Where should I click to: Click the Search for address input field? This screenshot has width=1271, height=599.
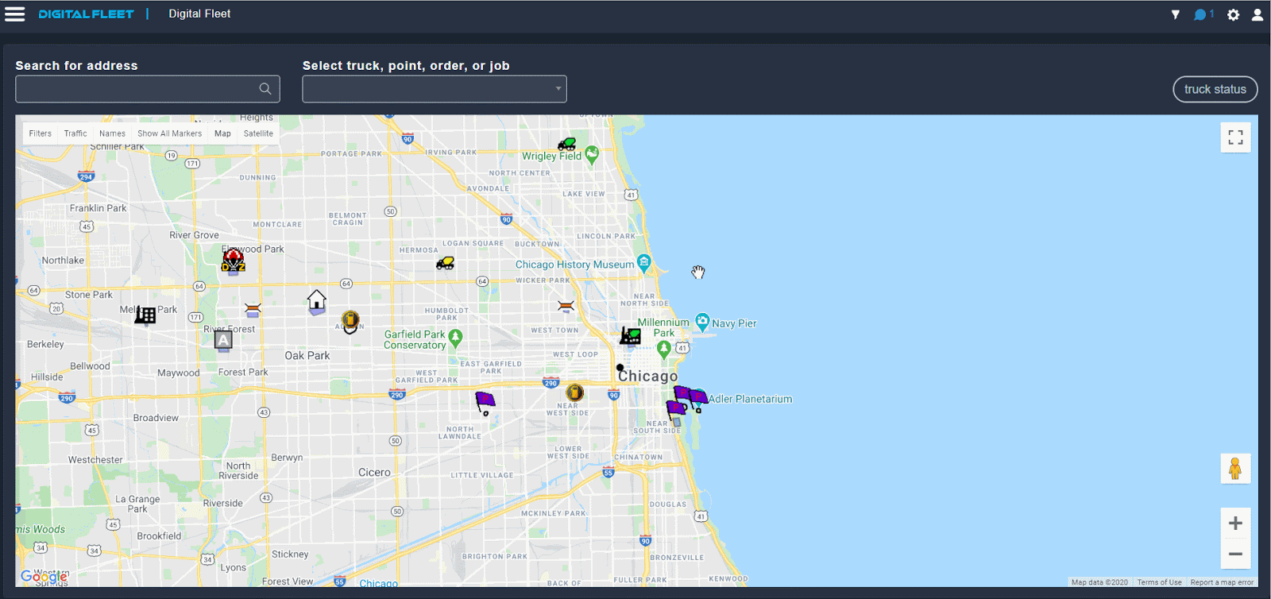pyautogui.click(x=137, y=89)
